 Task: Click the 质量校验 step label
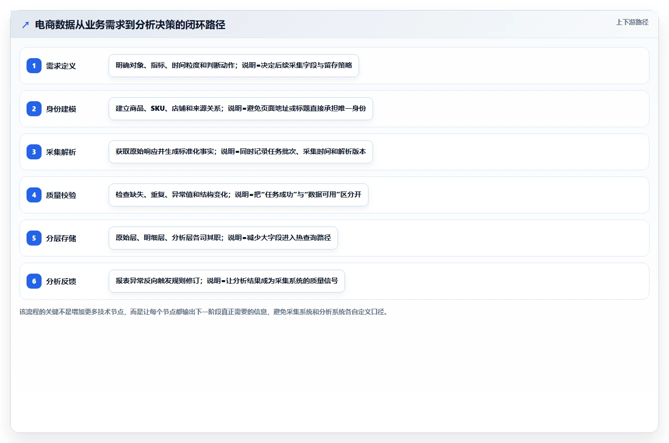tap(61, 195)
